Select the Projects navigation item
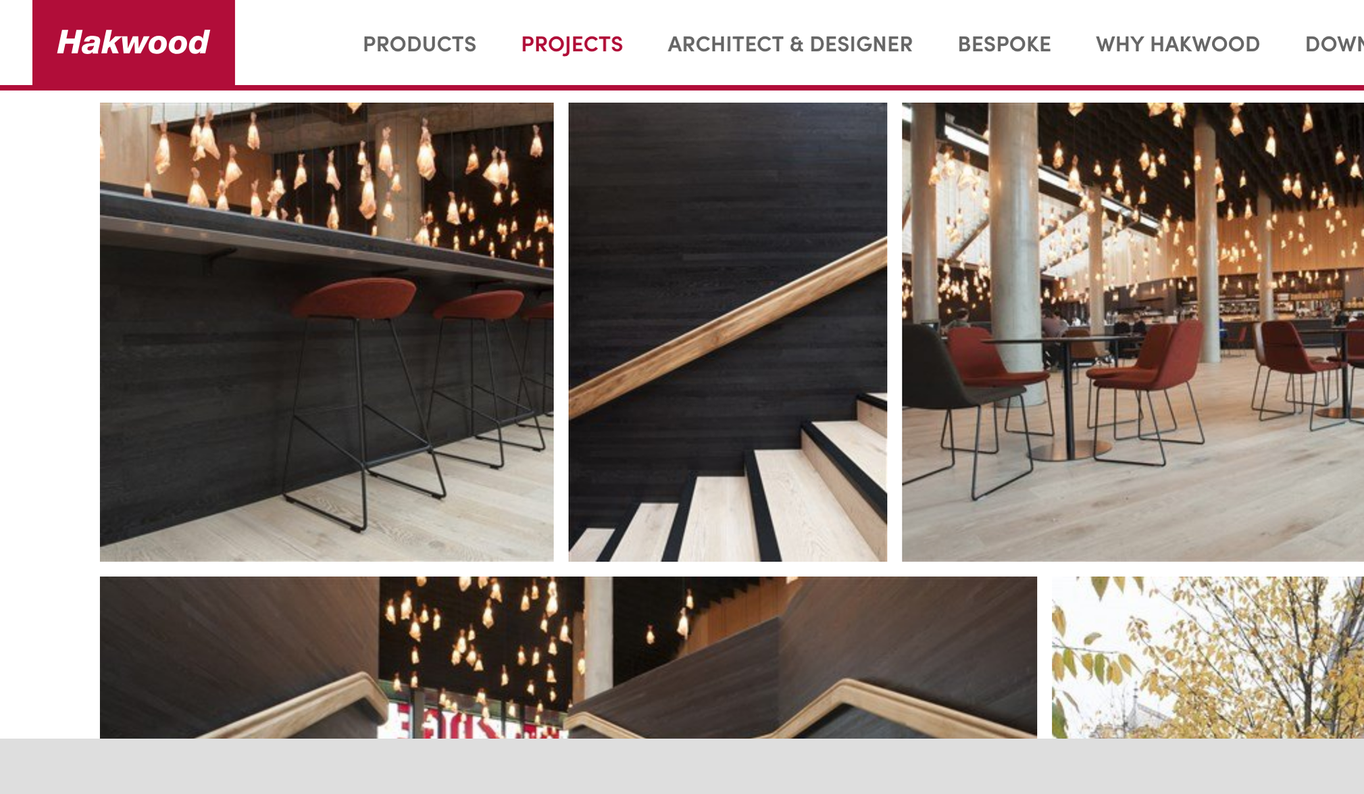The height and width of the screenshot is (794, 1364). pyautogui.click(x=572, y=45)
